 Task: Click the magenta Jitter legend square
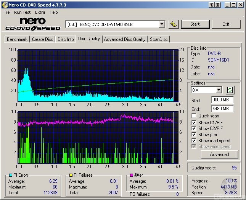[x=131, y=175]
